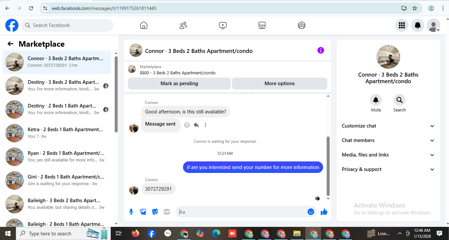The height and width of the screenshot is (240, 449).
Task: Open the Facebook logo home link
Action: 12,25
